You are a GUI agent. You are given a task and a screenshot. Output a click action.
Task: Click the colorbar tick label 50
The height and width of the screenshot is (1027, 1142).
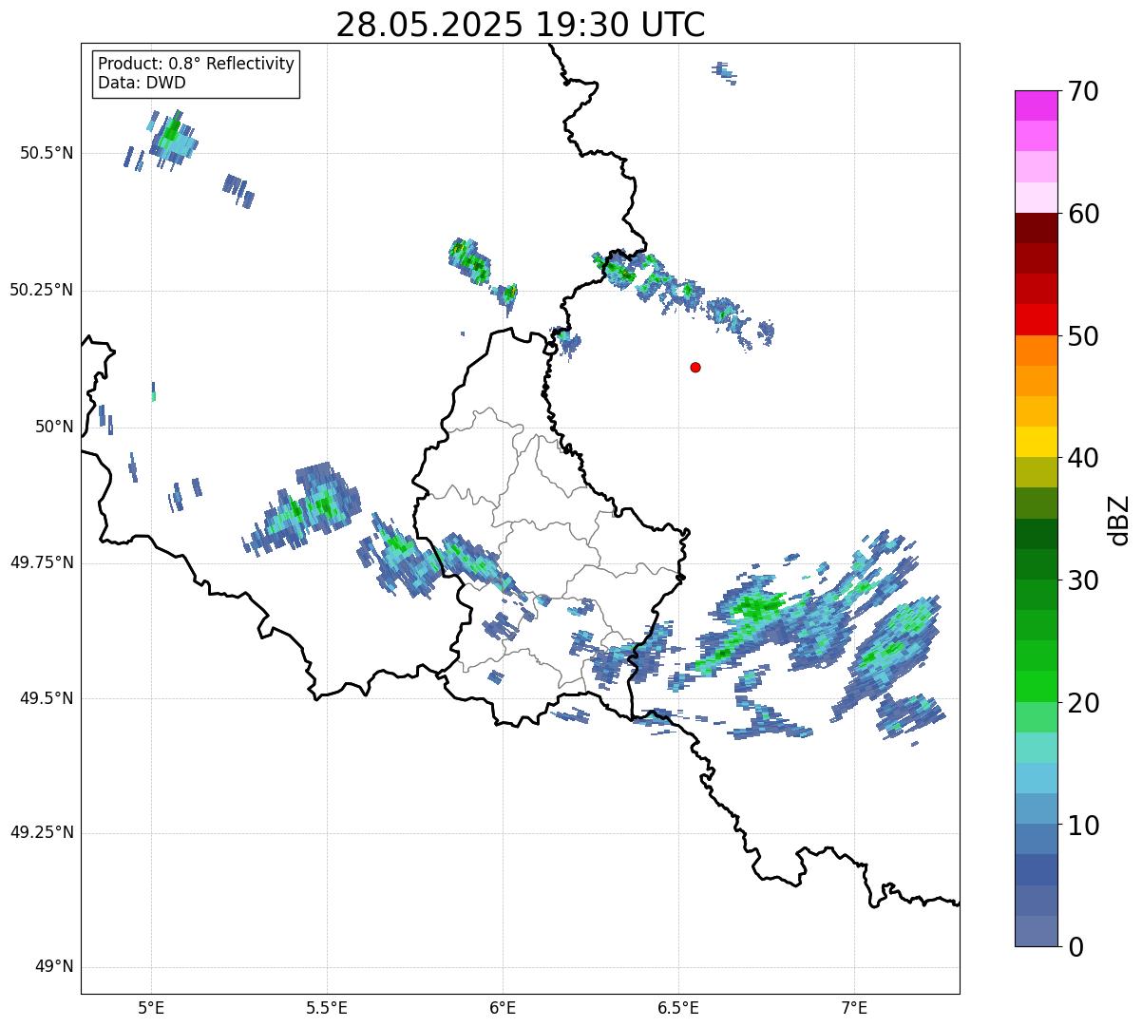pyautogui.click(x=1083, y=336)
